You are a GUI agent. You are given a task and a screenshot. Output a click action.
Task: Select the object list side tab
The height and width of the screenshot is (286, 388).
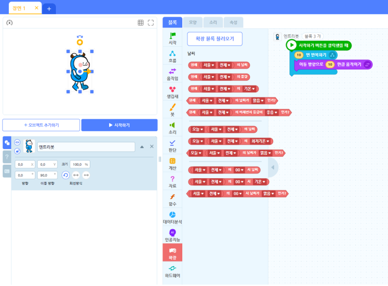(x=7, y=142)
